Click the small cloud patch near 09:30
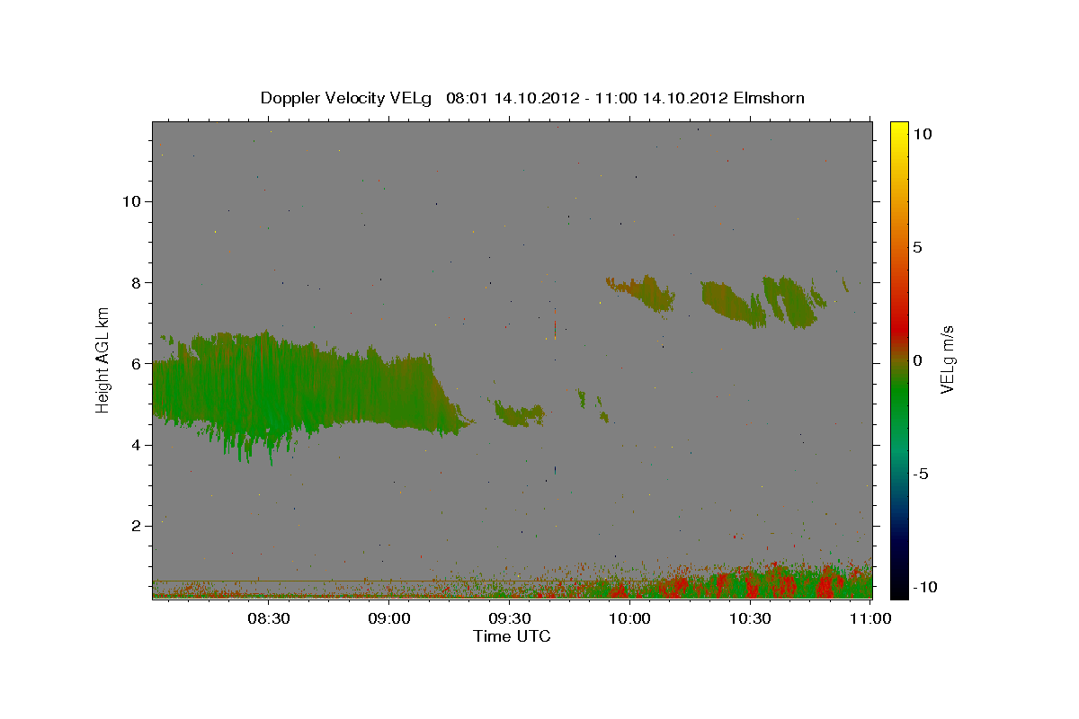 520,414
